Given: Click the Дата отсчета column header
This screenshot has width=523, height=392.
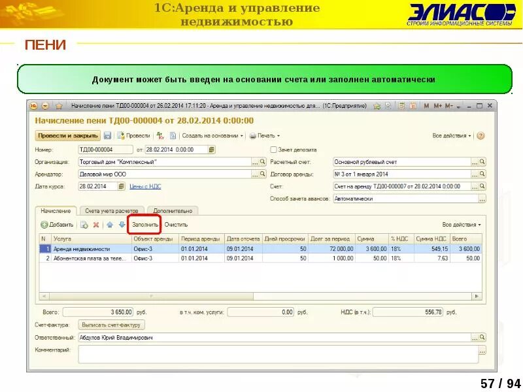Looking at the screenshot, I should (243, 239).
